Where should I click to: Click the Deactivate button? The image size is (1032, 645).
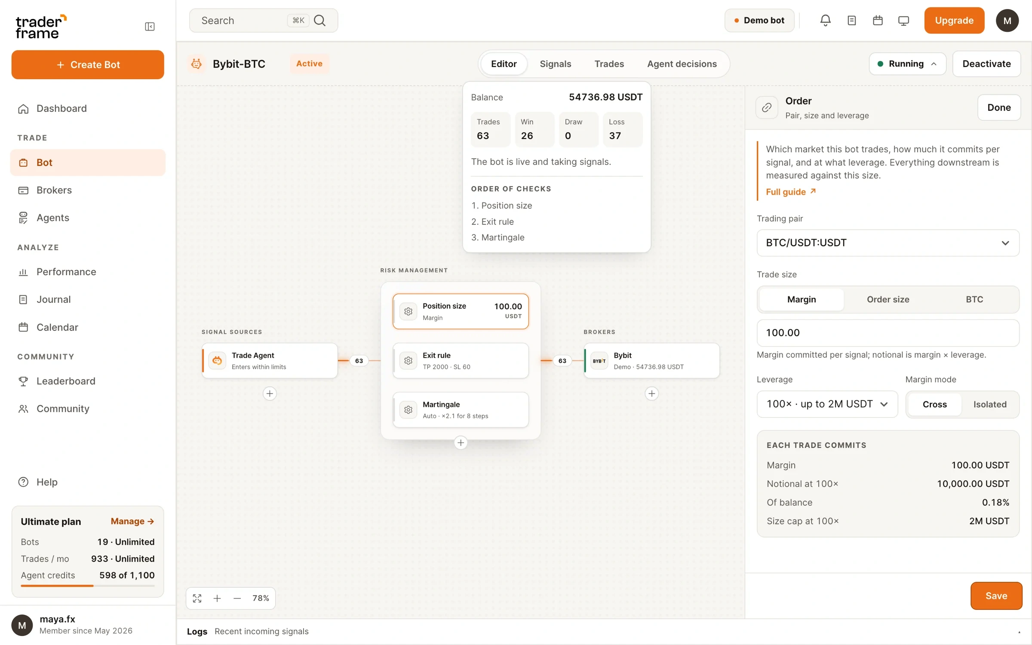(986, 64)
